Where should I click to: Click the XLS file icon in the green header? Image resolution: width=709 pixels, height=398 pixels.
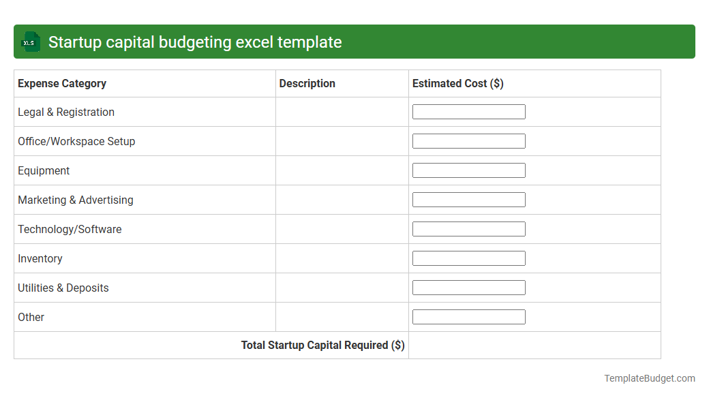[x=30, y=42]
